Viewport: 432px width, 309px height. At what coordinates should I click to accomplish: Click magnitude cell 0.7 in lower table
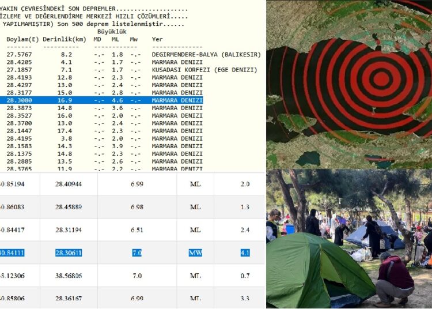coord(245,276)
